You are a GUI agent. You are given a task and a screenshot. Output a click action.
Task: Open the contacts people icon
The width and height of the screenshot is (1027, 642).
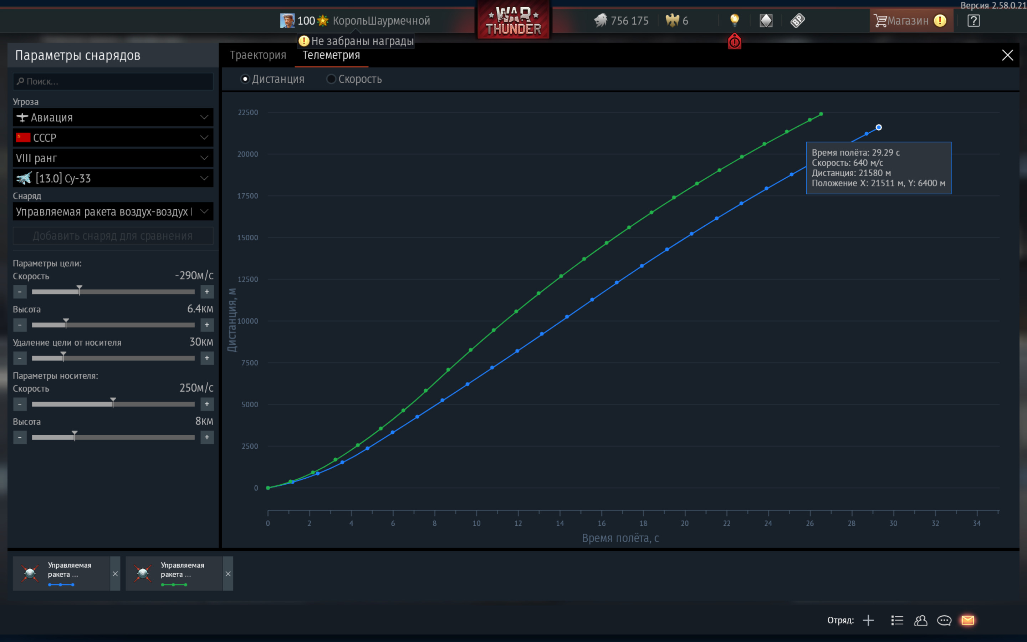click(920, 620)
